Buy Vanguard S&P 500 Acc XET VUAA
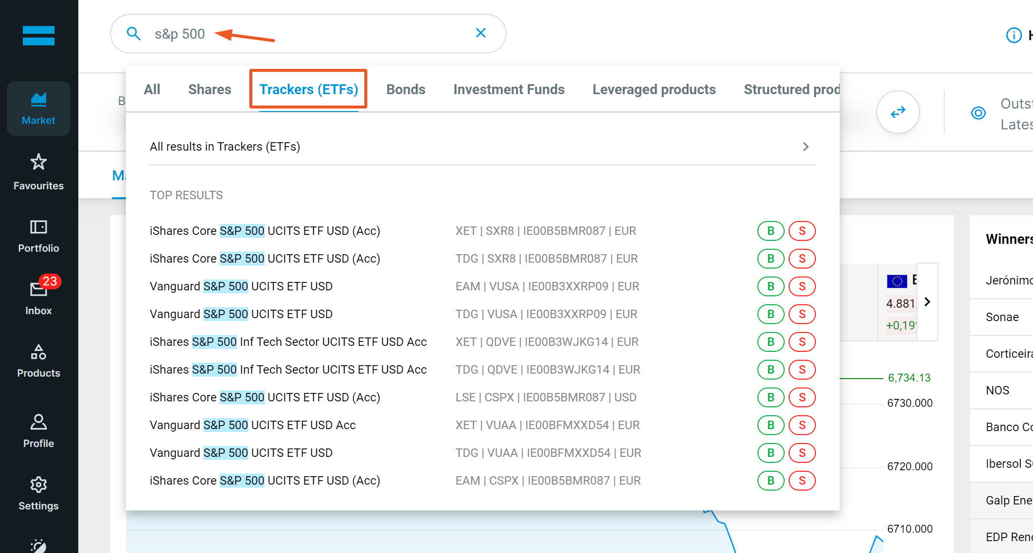The image size is (1033, 553). (x=771, y=425)
